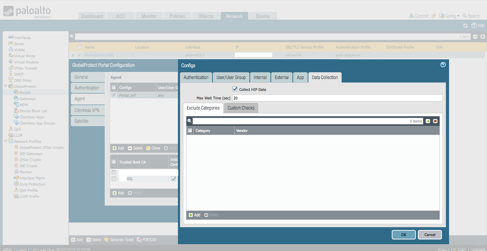
Task: Open Satellite portal config tab
Action: (x=88, y=121)
